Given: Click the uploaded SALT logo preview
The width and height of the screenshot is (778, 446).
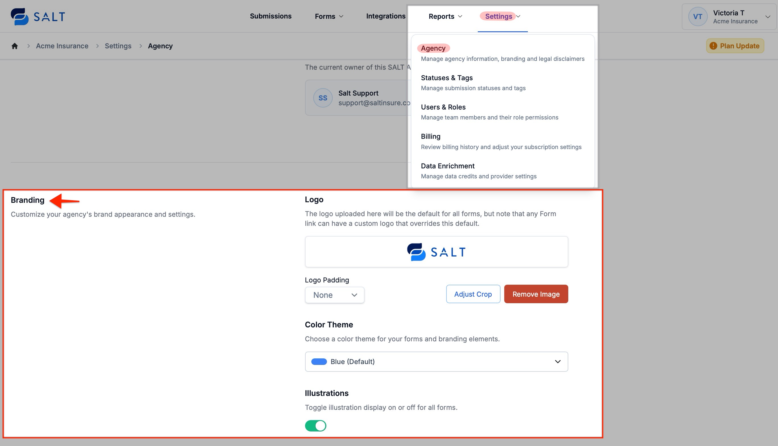Looking at the screenshot, I should (436, 252).
